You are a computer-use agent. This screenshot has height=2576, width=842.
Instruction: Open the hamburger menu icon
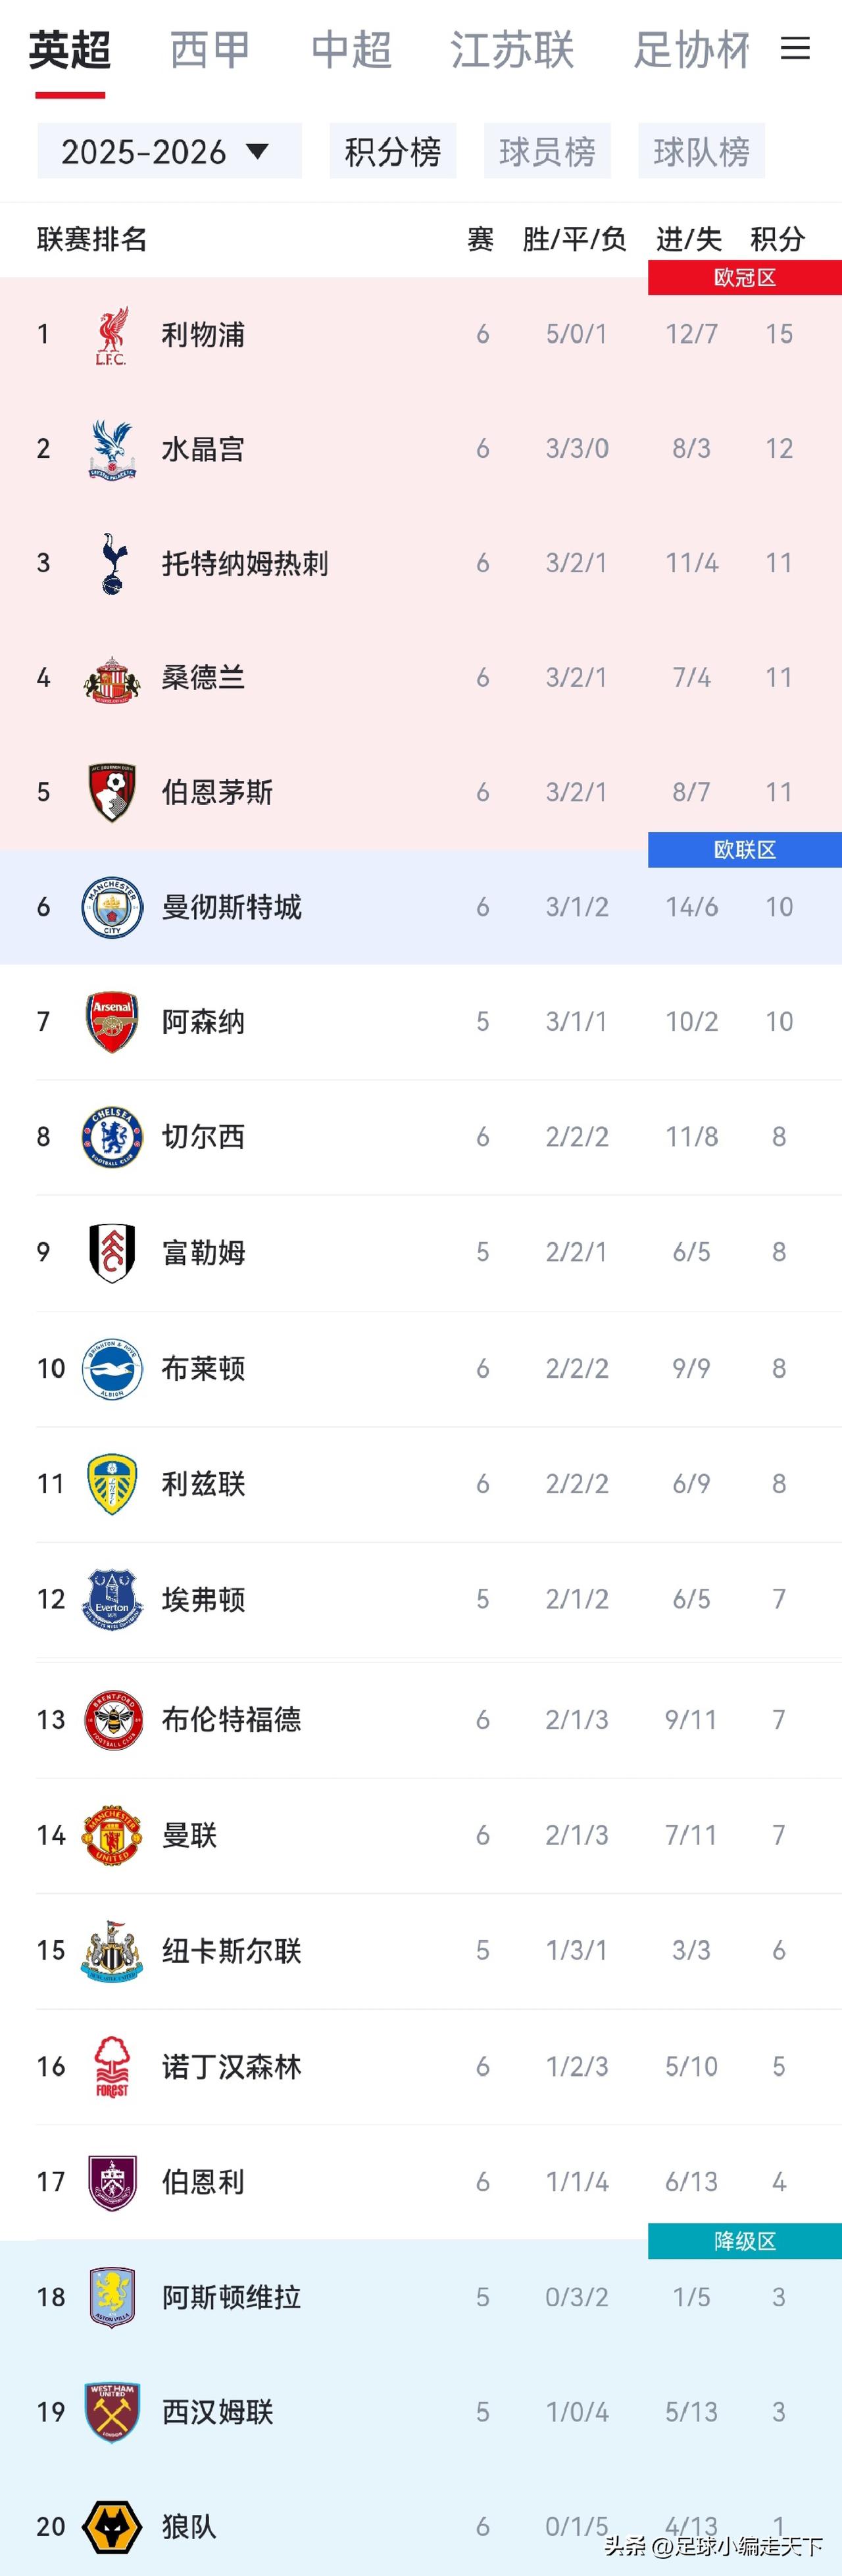(x=795, y=48)
